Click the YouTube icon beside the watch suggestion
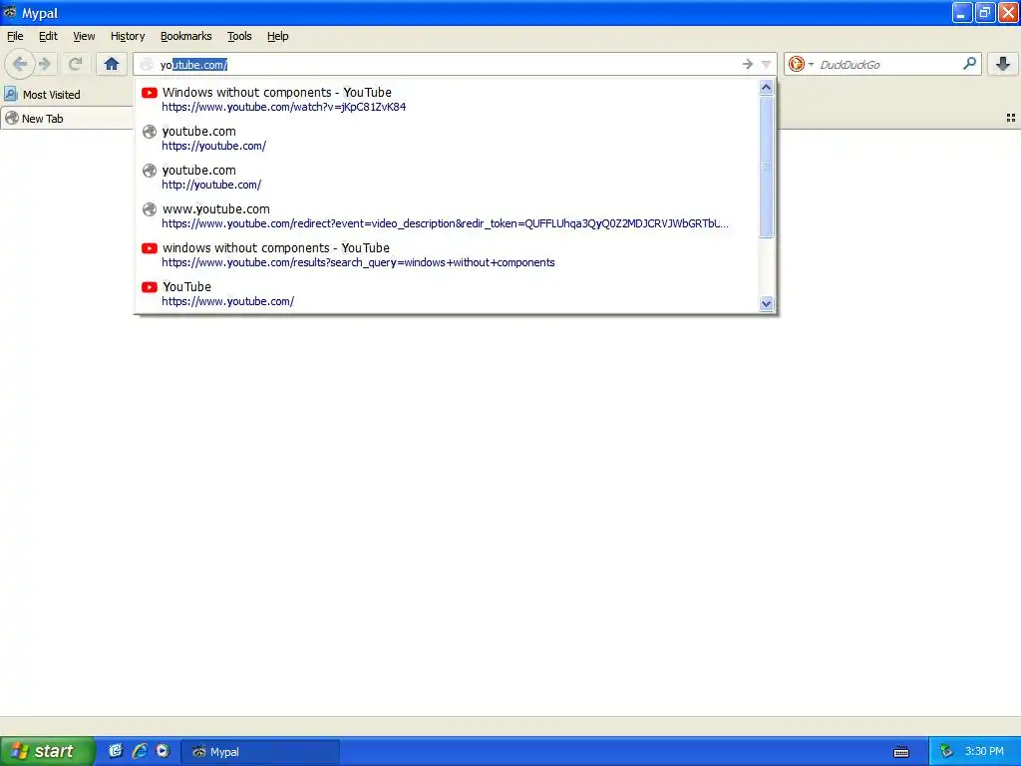 (x=150, y=93)
